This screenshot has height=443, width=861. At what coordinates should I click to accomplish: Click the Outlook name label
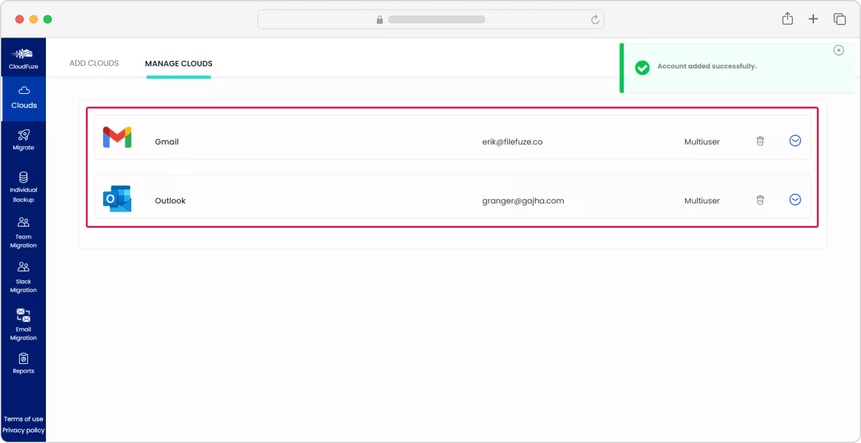pyautogui.click(x=171, y=201)
